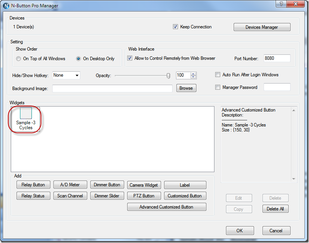The height and width of the screenshot is (243, 309).
Task: Toggle the Keep Connection checkbox
Action: [175, 27]
